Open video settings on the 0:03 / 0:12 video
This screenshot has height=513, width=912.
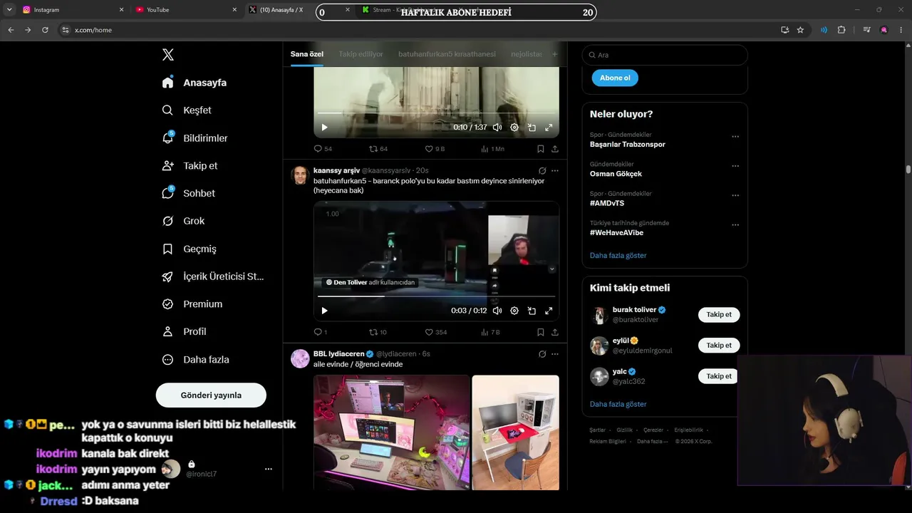[x=514, y=311]
